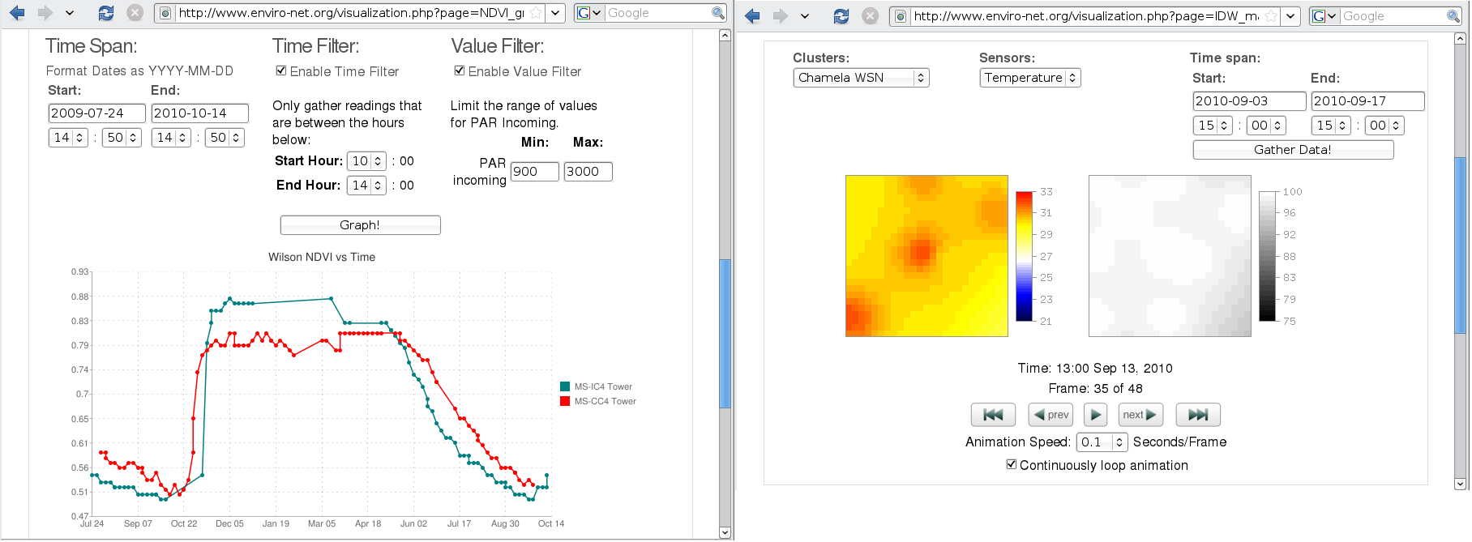This screenshot has height=542, width=1472.
Task: Open the Clusters dropdown Chamela WSN
Action: tap(861, 78)
